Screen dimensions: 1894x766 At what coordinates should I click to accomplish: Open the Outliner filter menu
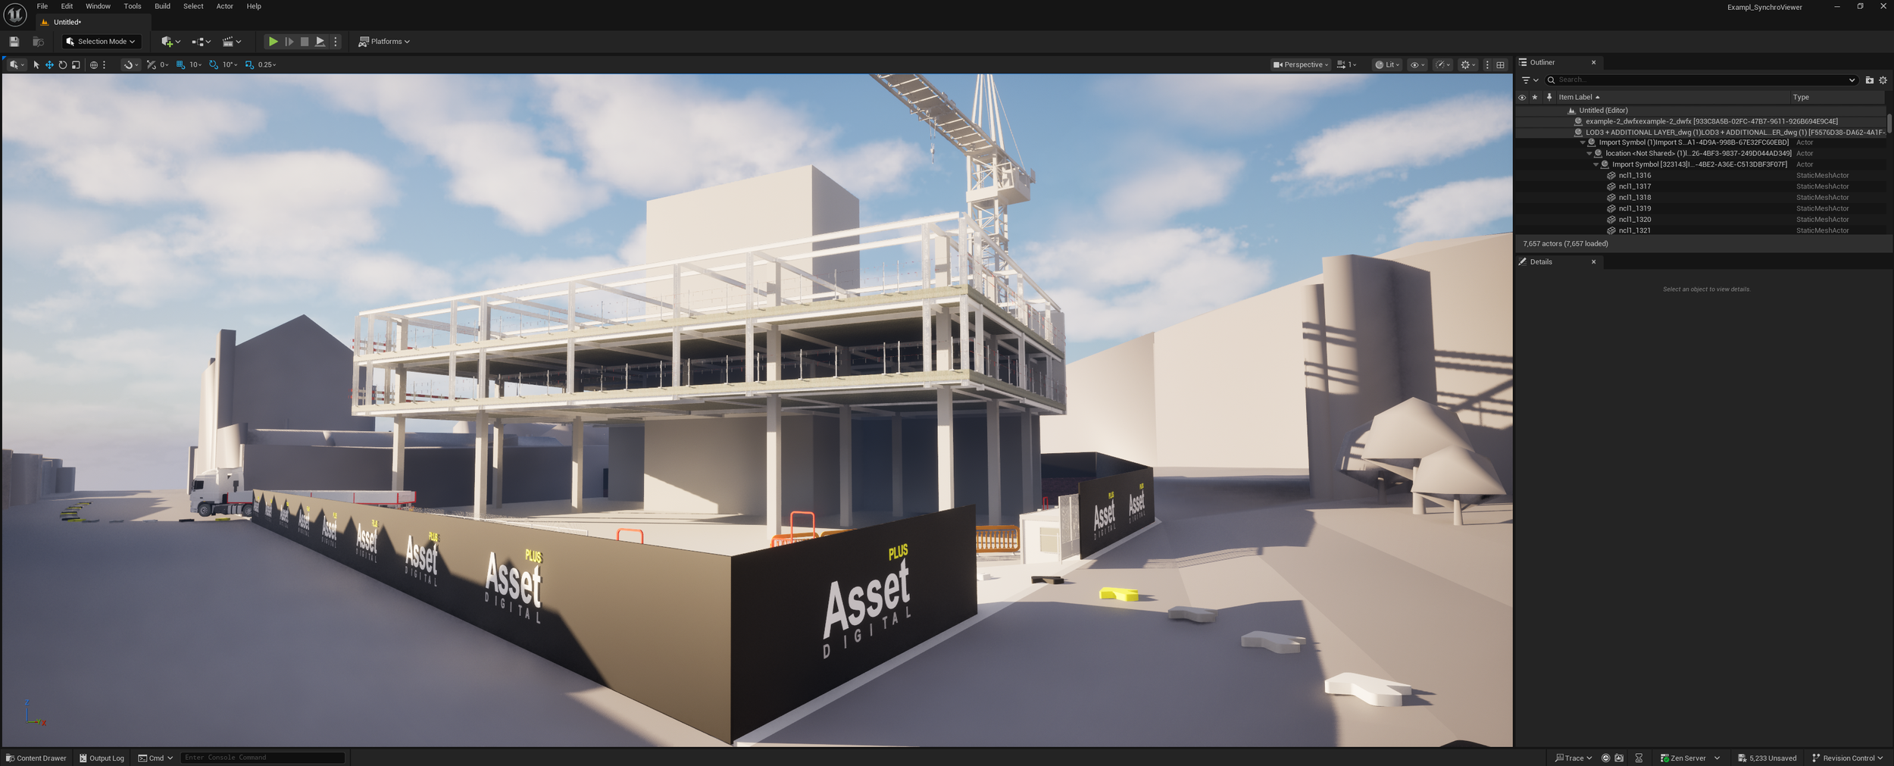1530,80
